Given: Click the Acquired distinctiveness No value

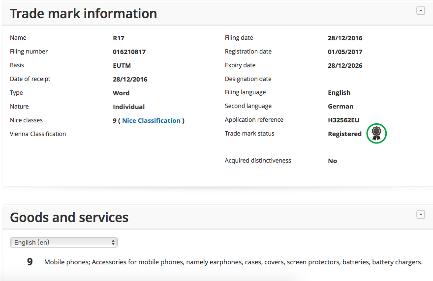Looking at the screenshot, I should pyautogui.click(x=333, y=161).
